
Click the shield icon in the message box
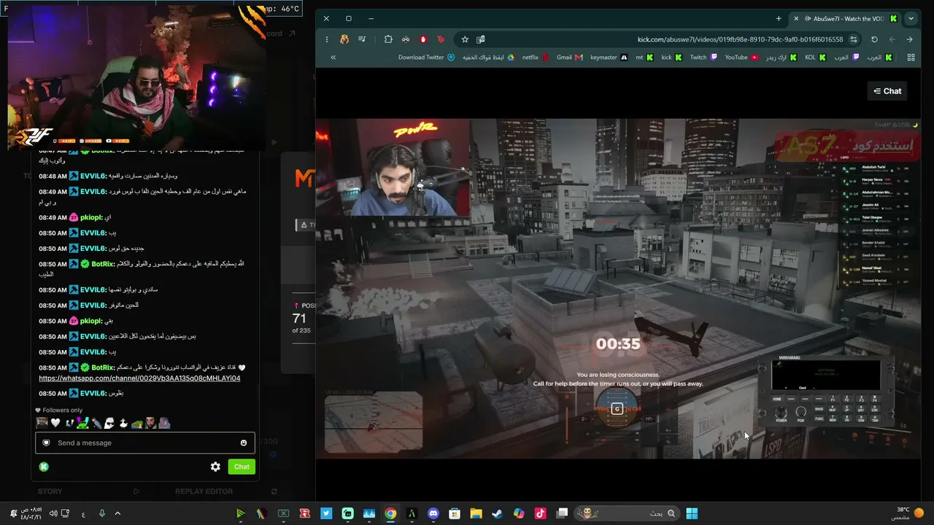tap(46, 443)
